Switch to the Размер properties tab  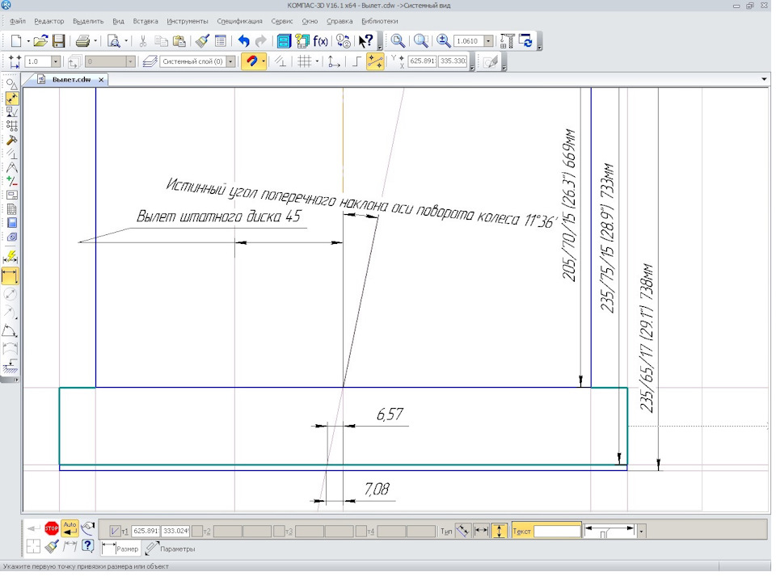tap(121, 549)
